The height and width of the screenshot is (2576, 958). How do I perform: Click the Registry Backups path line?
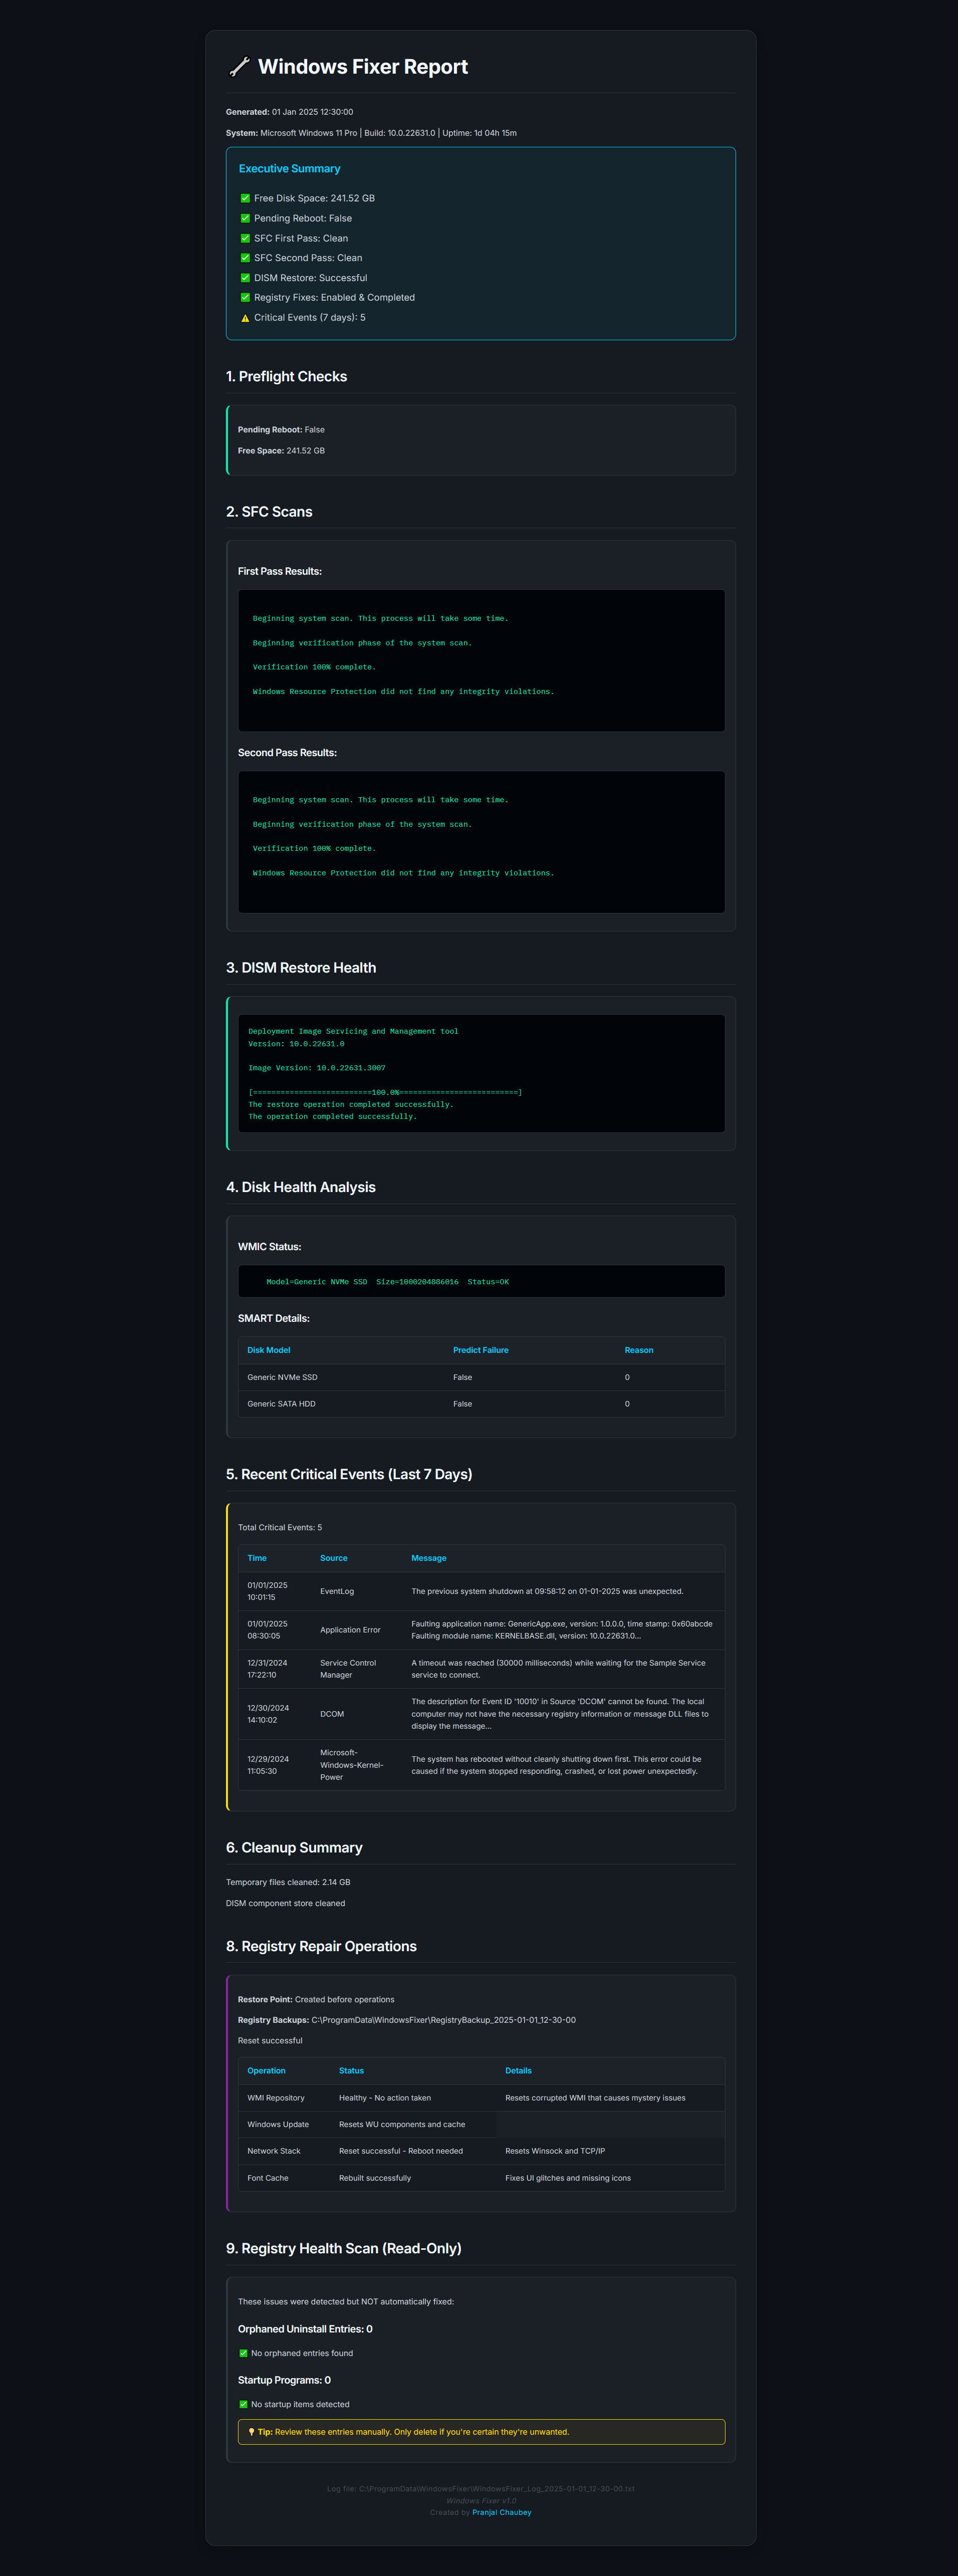(x=407, y=2020)
